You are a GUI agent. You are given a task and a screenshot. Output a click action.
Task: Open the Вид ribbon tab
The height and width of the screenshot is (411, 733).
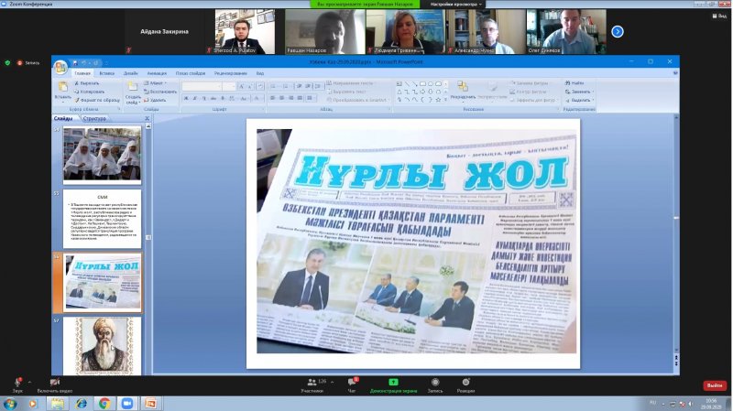[x=260, y=73]
